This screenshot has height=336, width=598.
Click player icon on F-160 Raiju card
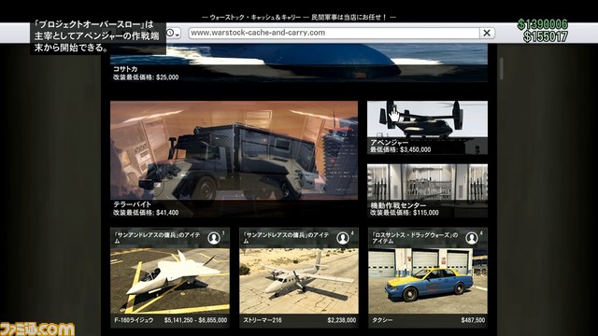click(214, 238)
